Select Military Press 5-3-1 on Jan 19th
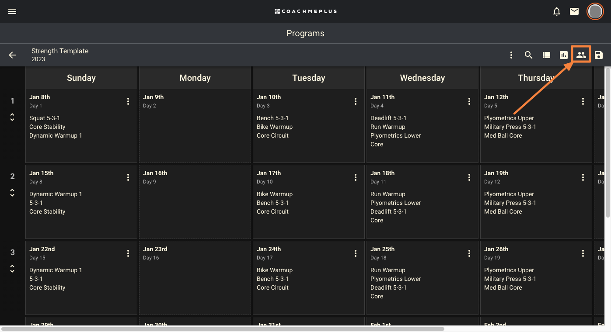Viewport: 611px width, 332px height. [510, 203]
